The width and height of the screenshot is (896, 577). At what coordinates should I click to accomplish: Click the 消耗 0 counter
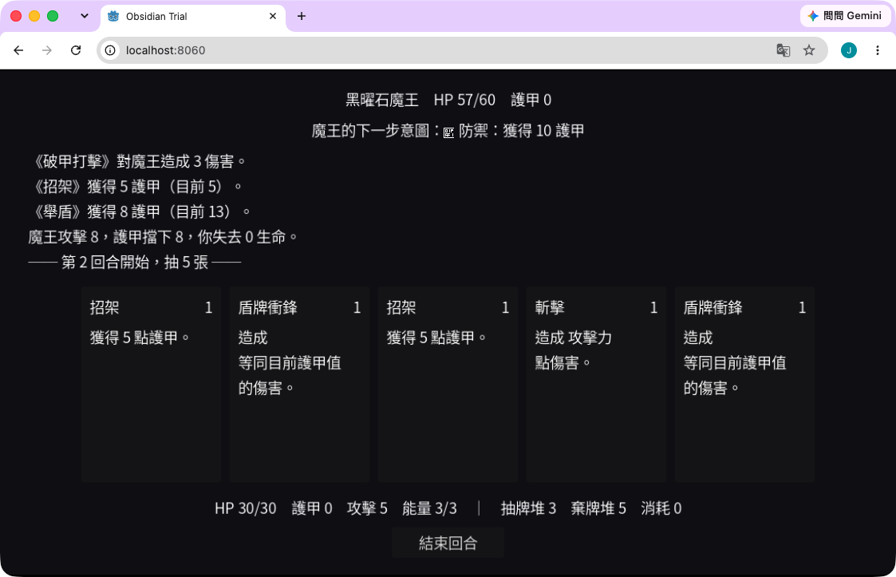tap(661, 508)
